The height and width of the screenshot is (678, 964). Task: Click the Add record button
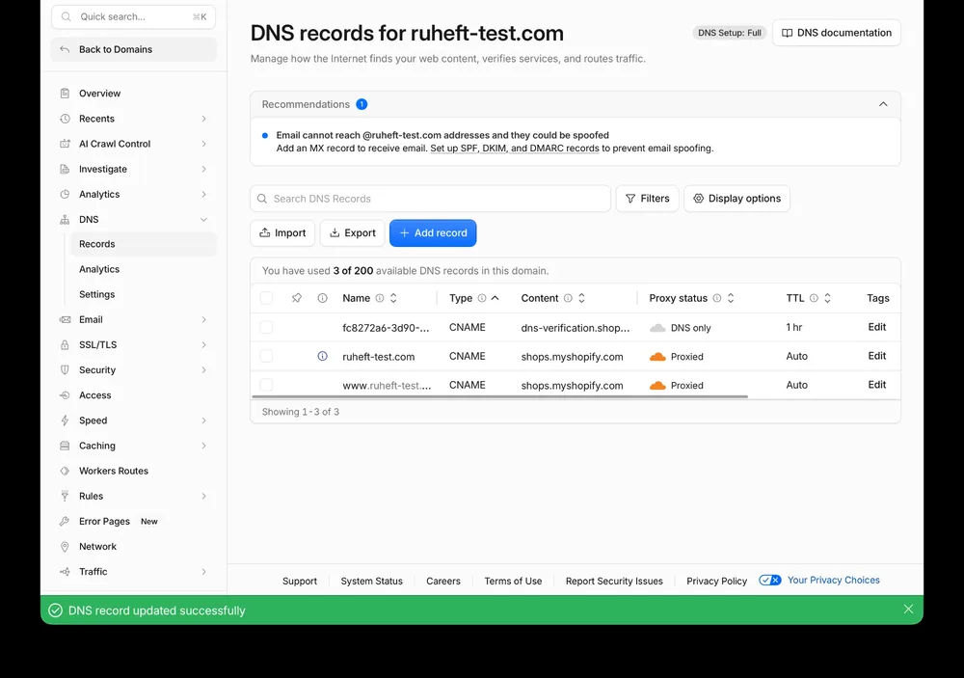(433, 233)
